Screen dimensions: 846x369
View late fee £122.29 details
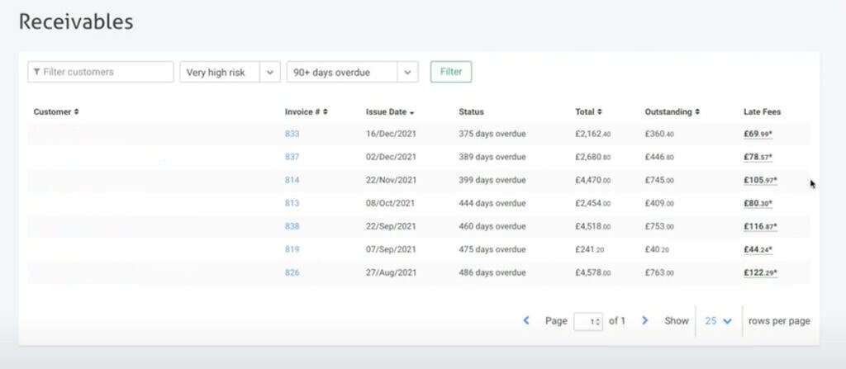[x=760, y=272]
